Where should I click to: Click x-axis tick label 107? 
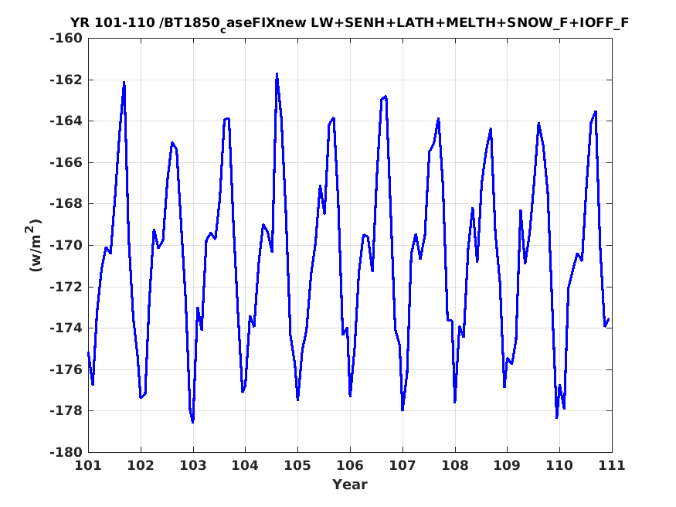(403, 465)
